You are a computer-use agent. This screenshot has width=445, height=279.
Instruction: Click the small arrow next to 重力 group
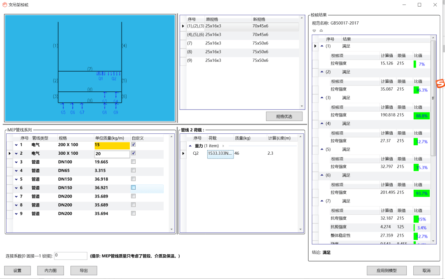click(x=223, y=146)
